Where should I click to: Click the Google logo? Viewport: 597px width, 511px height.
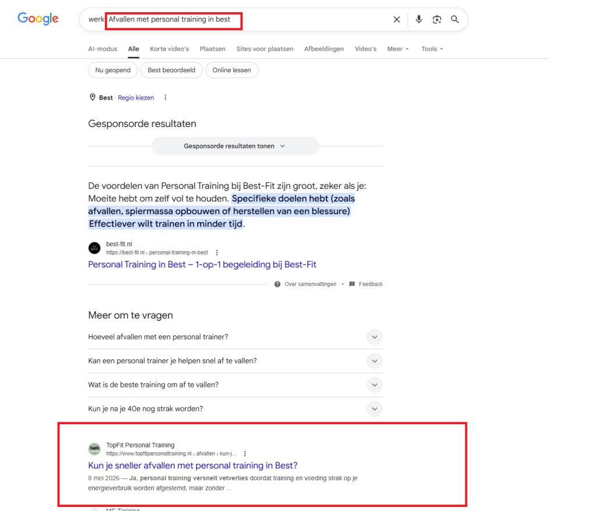(38, 18)
